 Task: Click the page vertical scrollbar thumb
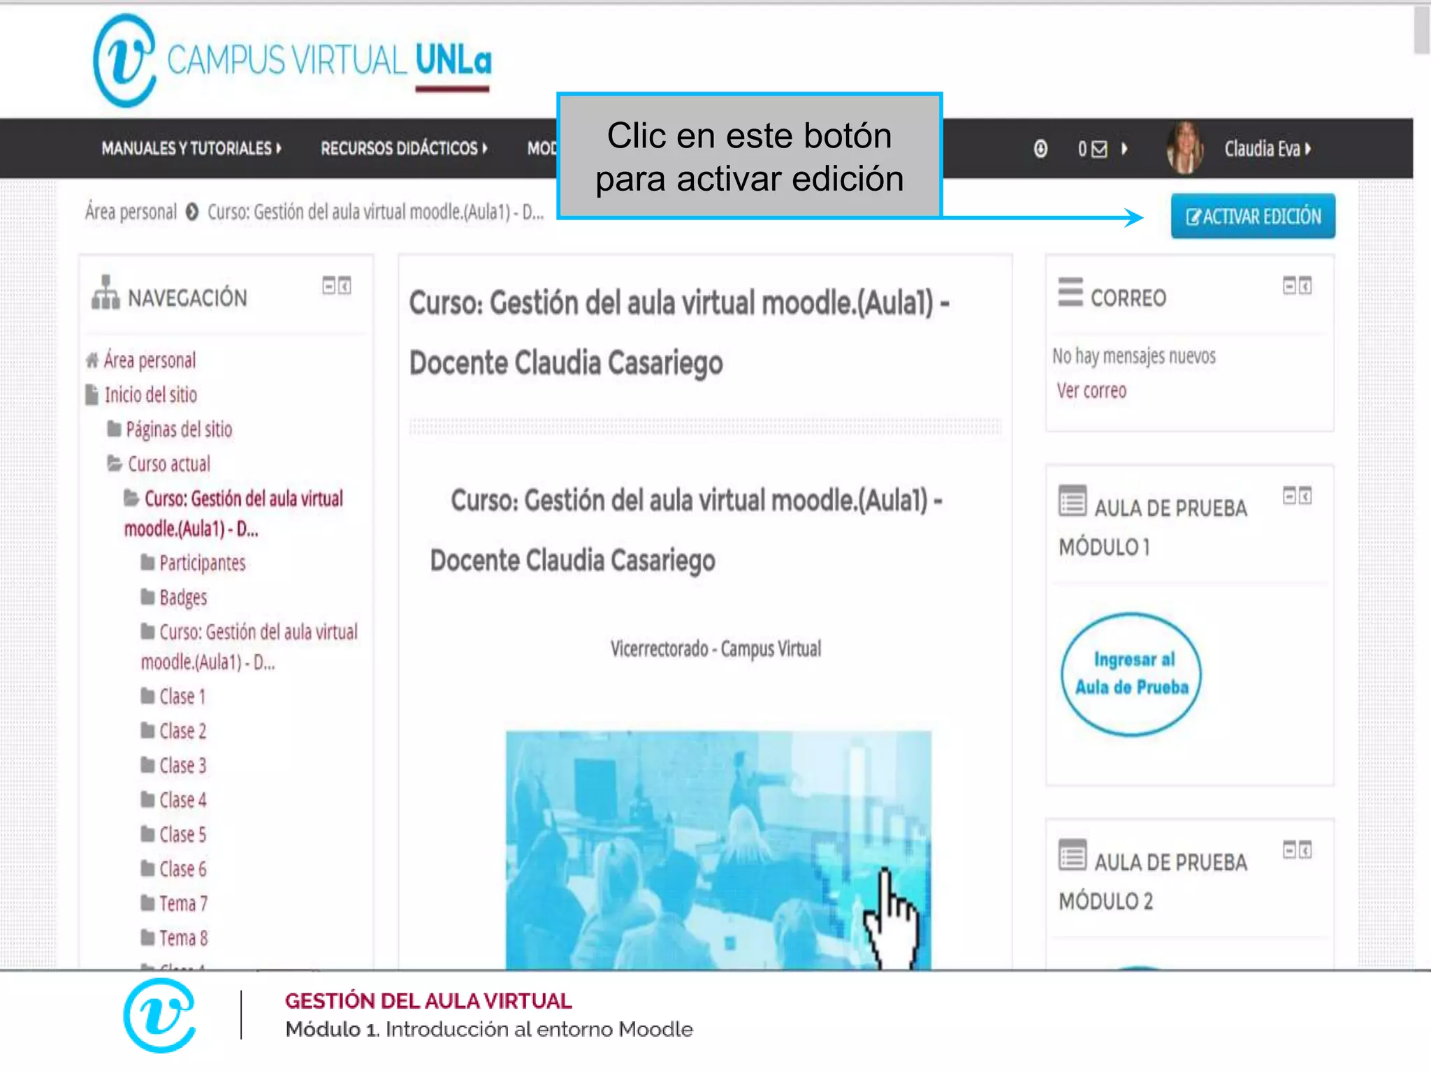(x=1422, y=30)
